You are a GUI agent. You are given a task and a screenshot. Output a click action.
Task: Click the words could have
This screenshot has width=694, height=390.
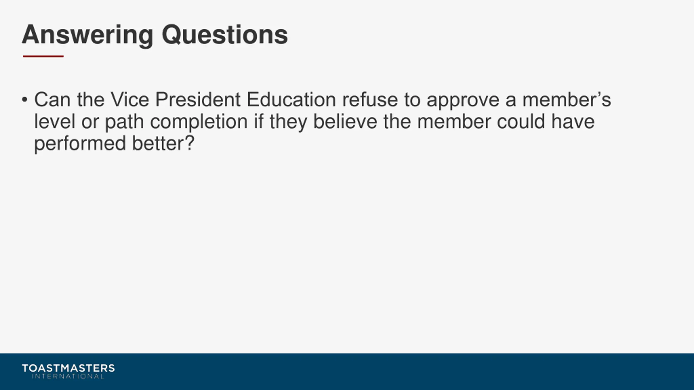546,121
